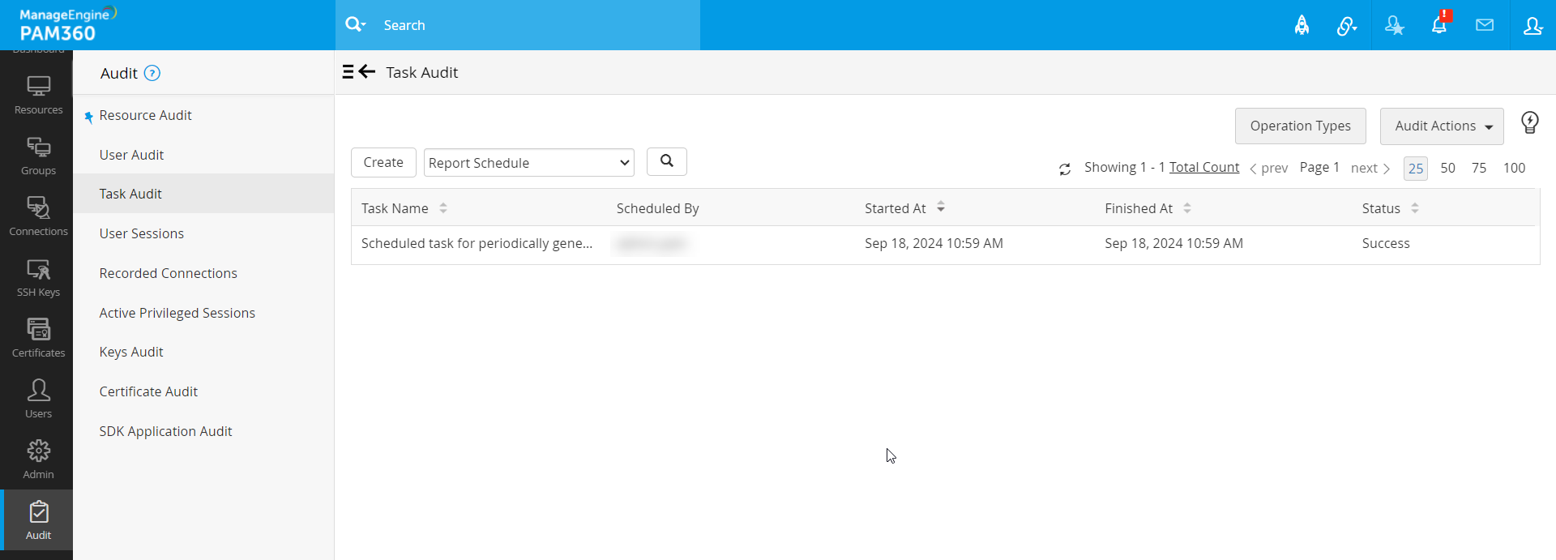The height and width of the screenshot is (560, 1556).
Task: Click the lightbulb tips icon
Action: tap(1529, 123)
